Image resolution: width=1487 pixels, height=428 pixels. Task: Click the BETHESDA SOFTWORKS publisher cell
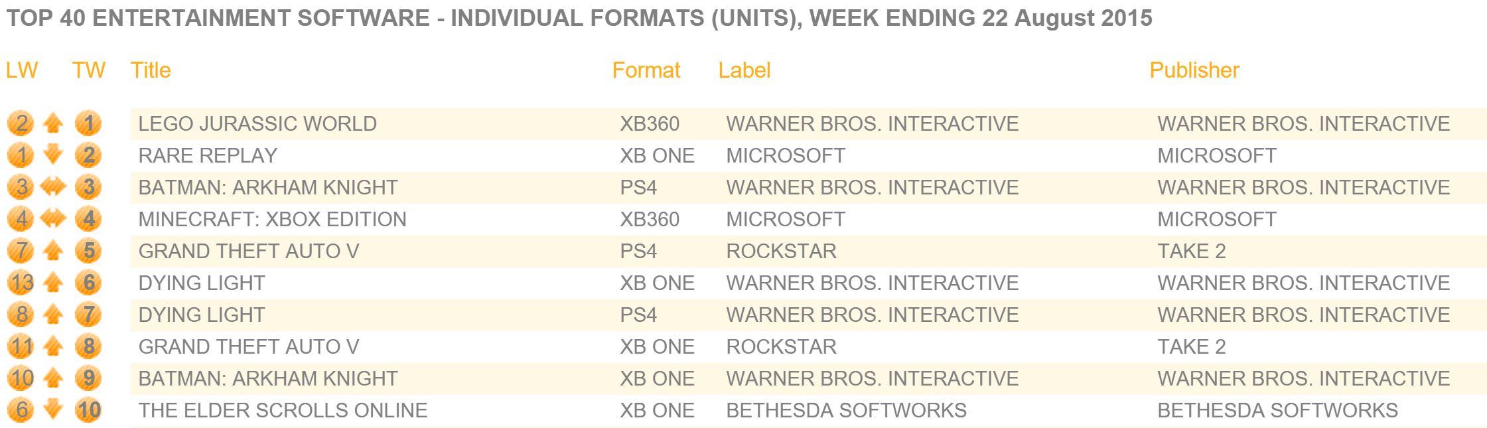pyautogui.click(x=1278, y=411)
